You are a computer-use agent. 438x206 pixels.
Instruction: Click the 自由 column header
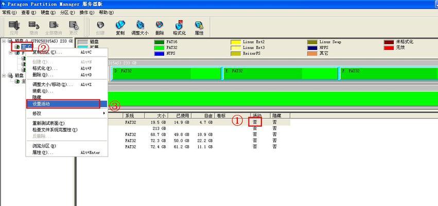[x=203, y=115]
